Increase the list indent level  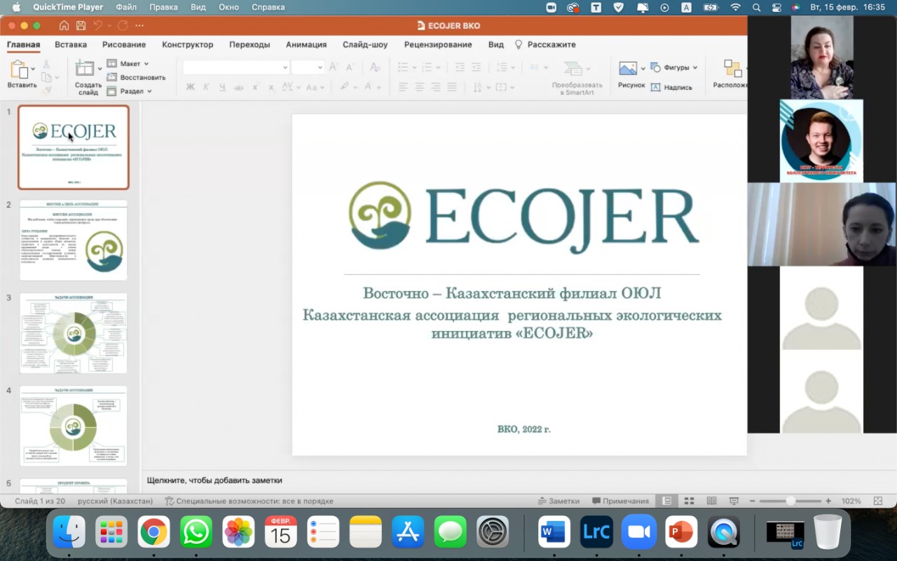tap(477, 67)
